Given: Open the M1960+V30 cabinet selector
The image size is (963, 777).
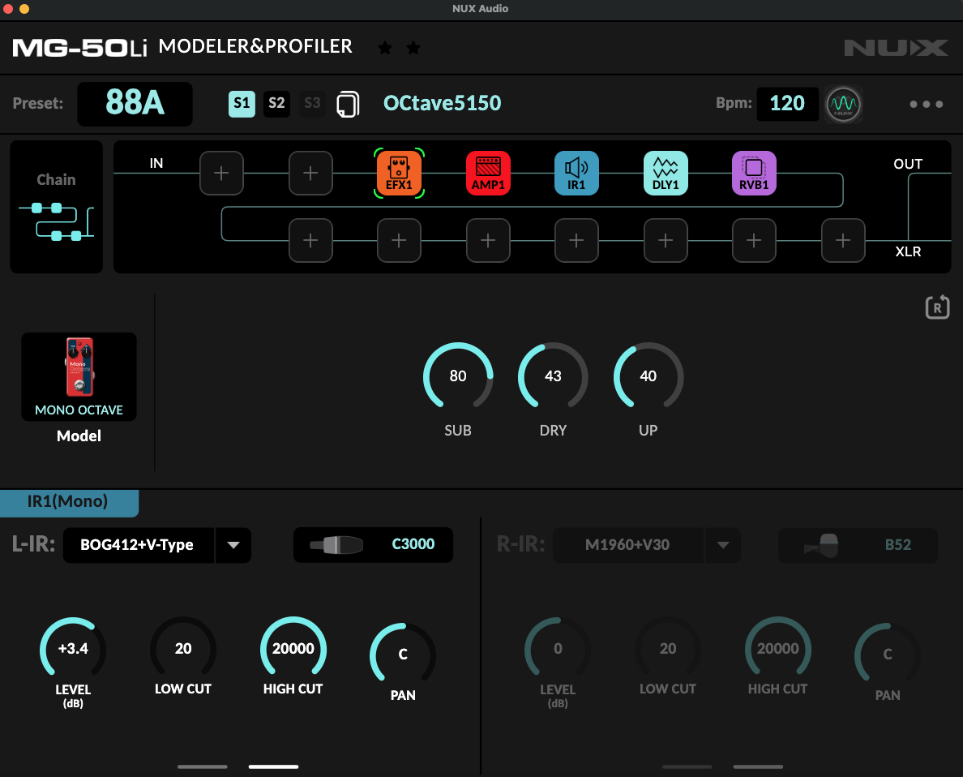Looking at the screenshot, I should (627, 545).
